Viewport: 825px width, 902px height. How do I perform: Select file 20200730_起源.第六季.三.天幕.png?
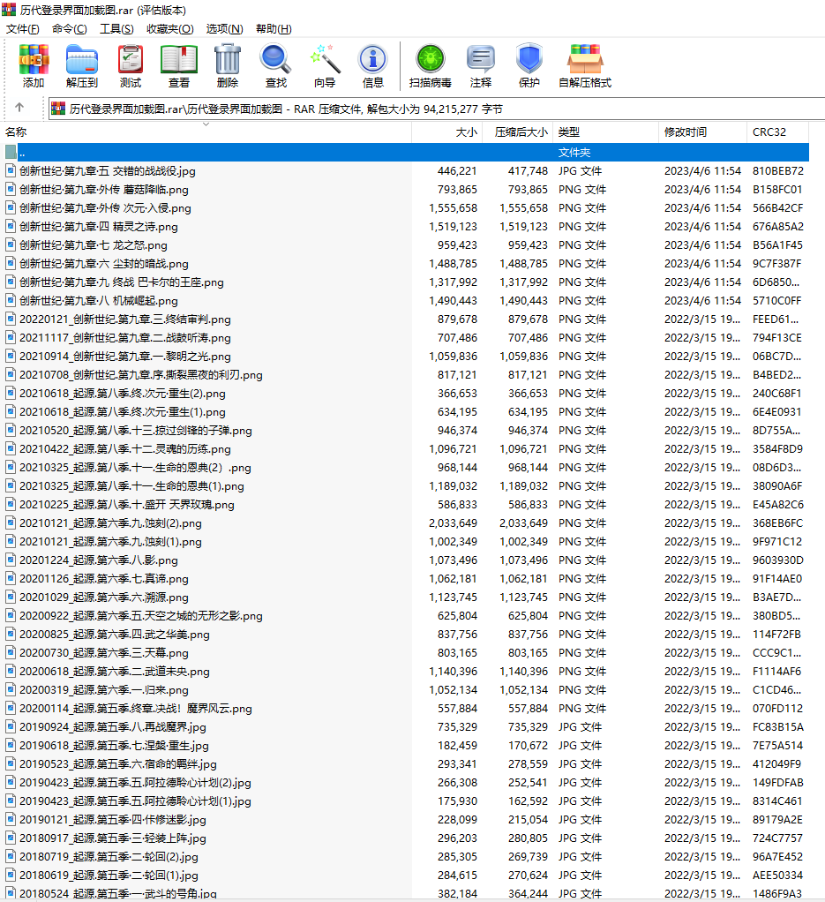tap(103, 653)
